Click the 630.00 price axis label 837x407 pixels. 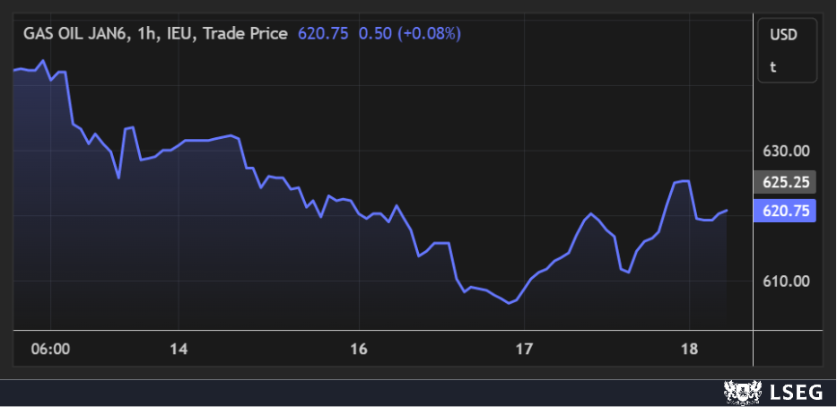[x=786, y=151]
